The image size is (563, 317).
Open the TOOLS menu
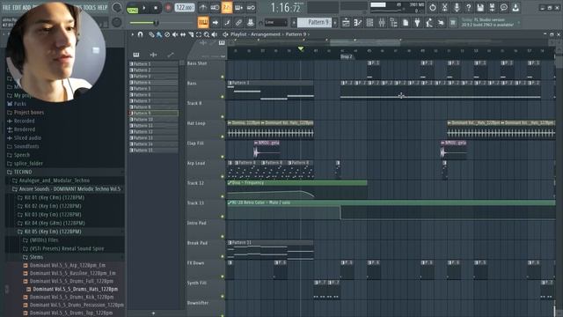(90, 8)
